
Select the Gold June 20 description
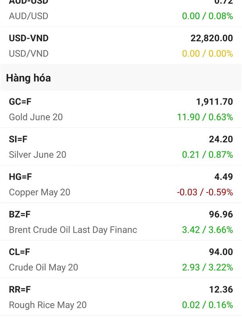pyautogui.click(x=36, y=117)
